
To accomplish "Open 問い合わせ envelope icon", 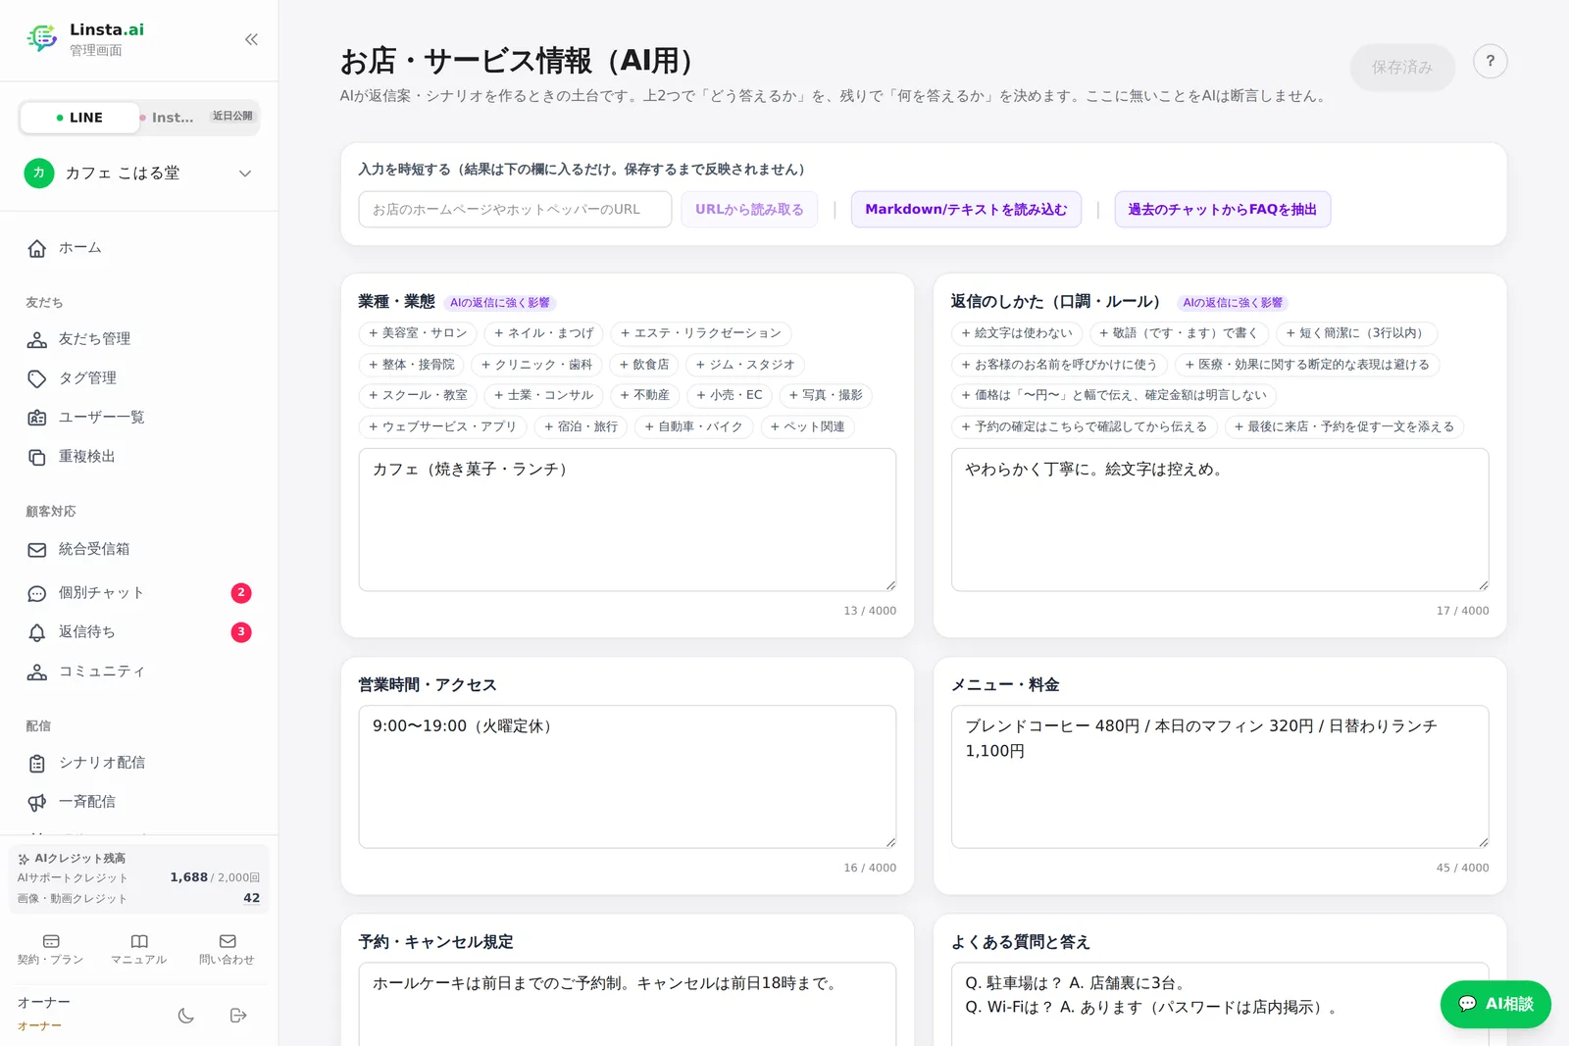I will coord(228,941).
